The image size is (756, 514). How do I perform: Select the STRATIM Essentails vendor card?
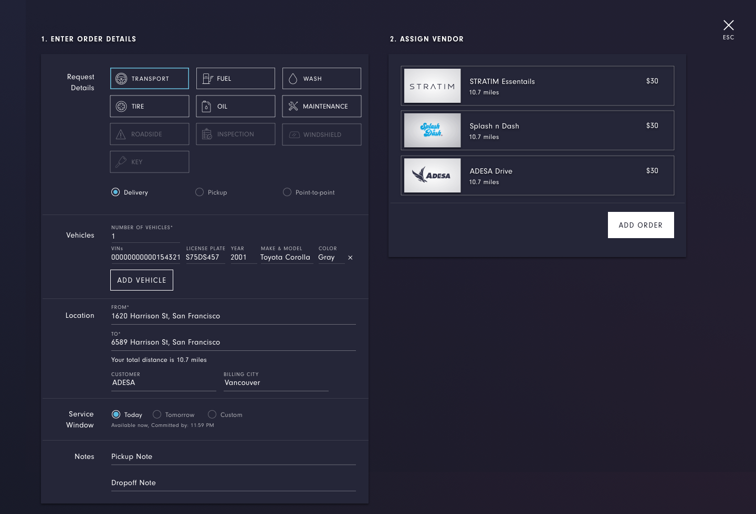[538, 86]
